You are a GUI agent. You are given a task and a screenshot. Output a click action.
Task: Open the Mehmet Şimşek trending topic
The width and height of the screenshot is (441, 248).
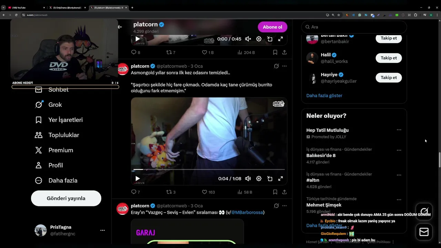(324, 205)
